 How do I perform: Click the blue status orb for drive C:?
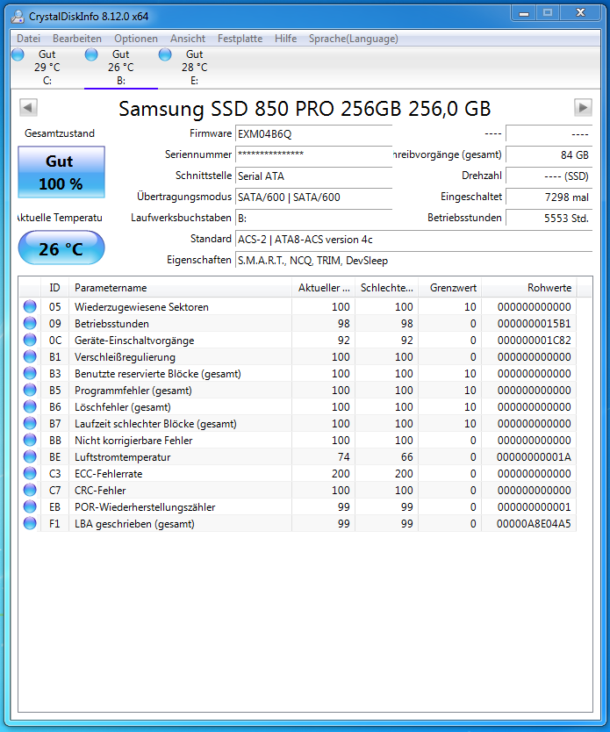18,54
